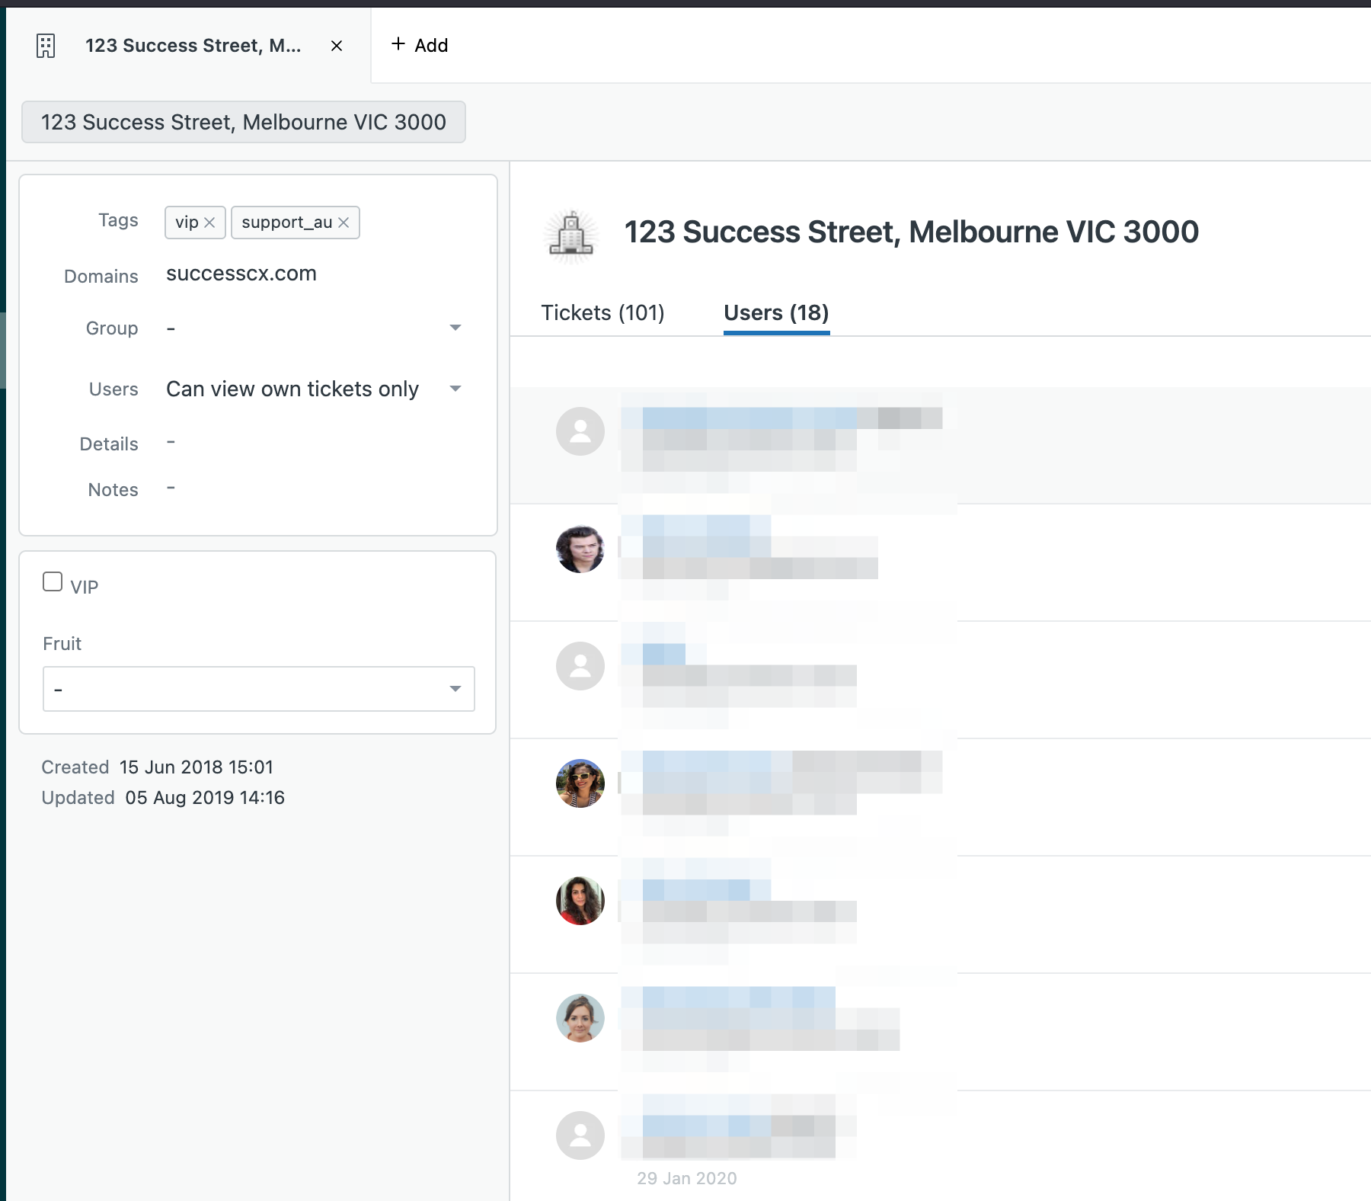Screen dimensions: 1371x1201
Task: Click the first user's default avatar
Action: (580, 431)
